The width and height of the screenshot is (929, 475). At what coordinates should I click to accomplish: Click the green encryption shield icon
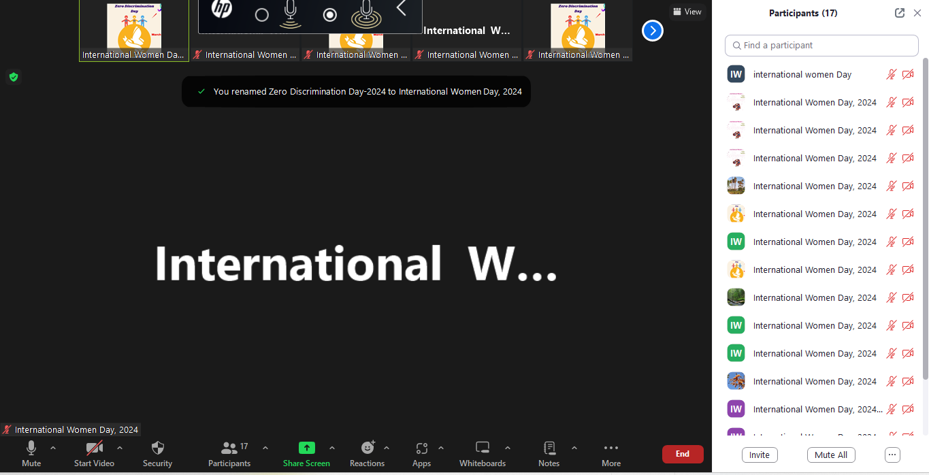point(13,77)
